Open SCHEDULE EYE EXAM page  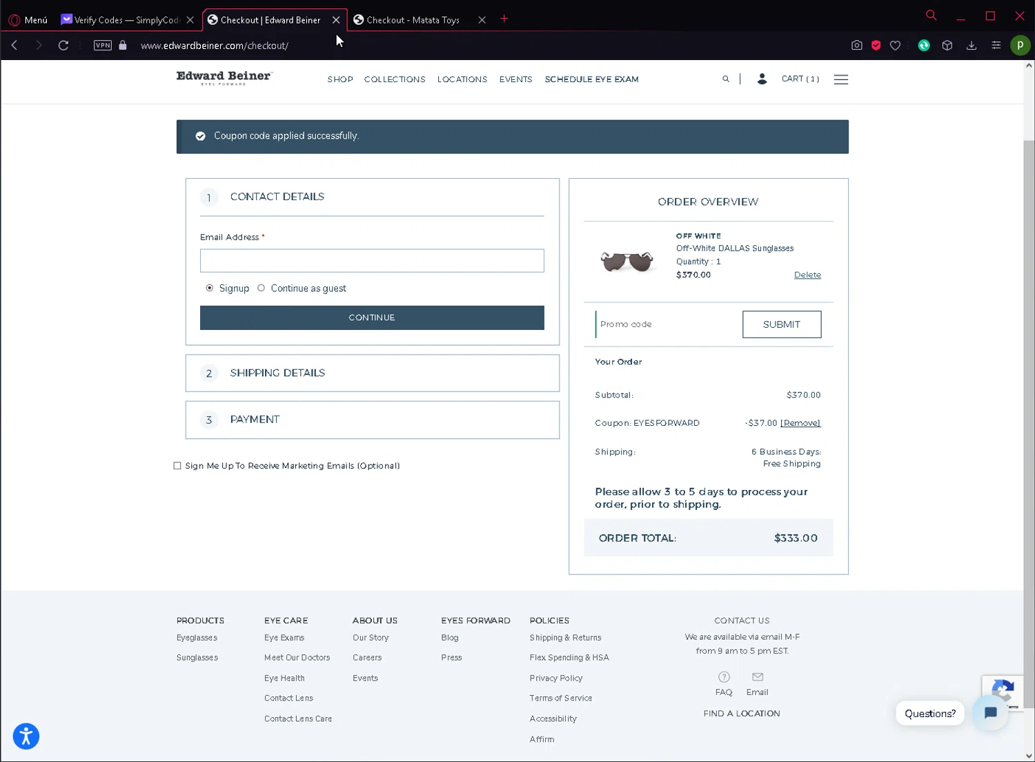tap(592, 79)
